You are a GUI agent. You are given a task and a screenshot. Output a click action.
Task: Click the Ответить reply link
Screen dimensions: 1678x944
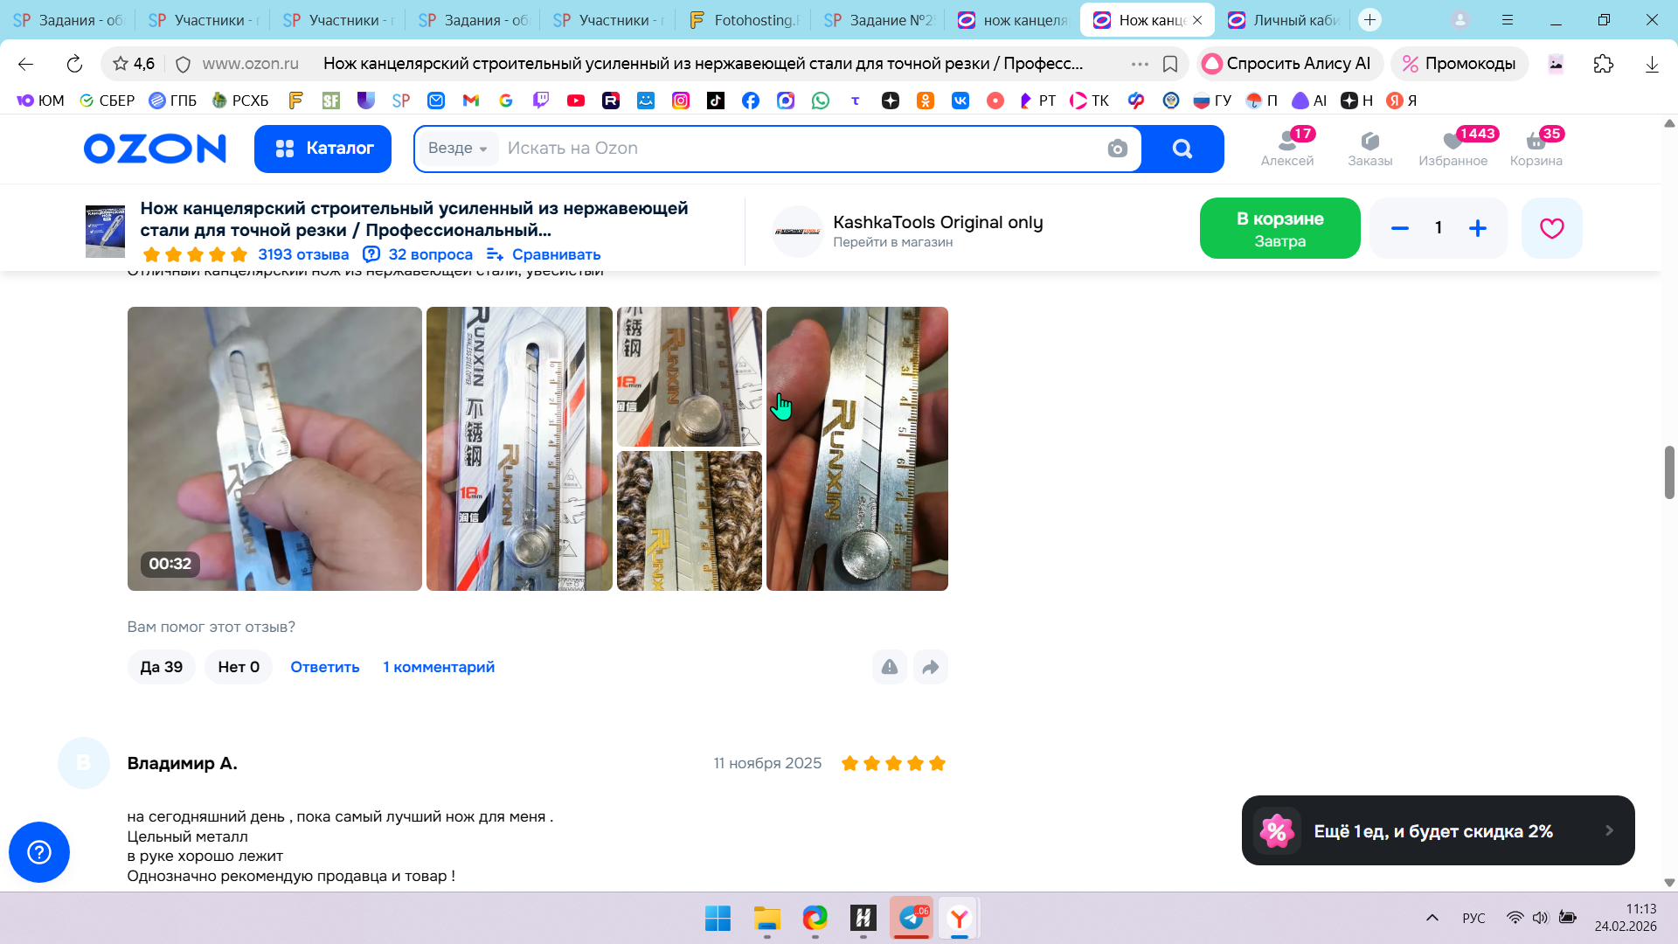325,667
